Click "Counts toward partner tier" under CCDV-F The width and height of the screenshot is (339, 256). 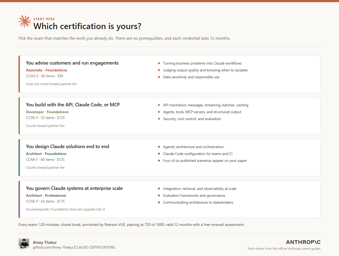[45, 126]
